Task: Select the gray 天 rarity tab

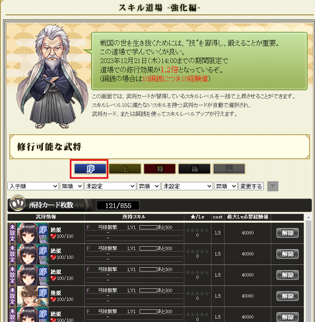Action: pos(229,169)
